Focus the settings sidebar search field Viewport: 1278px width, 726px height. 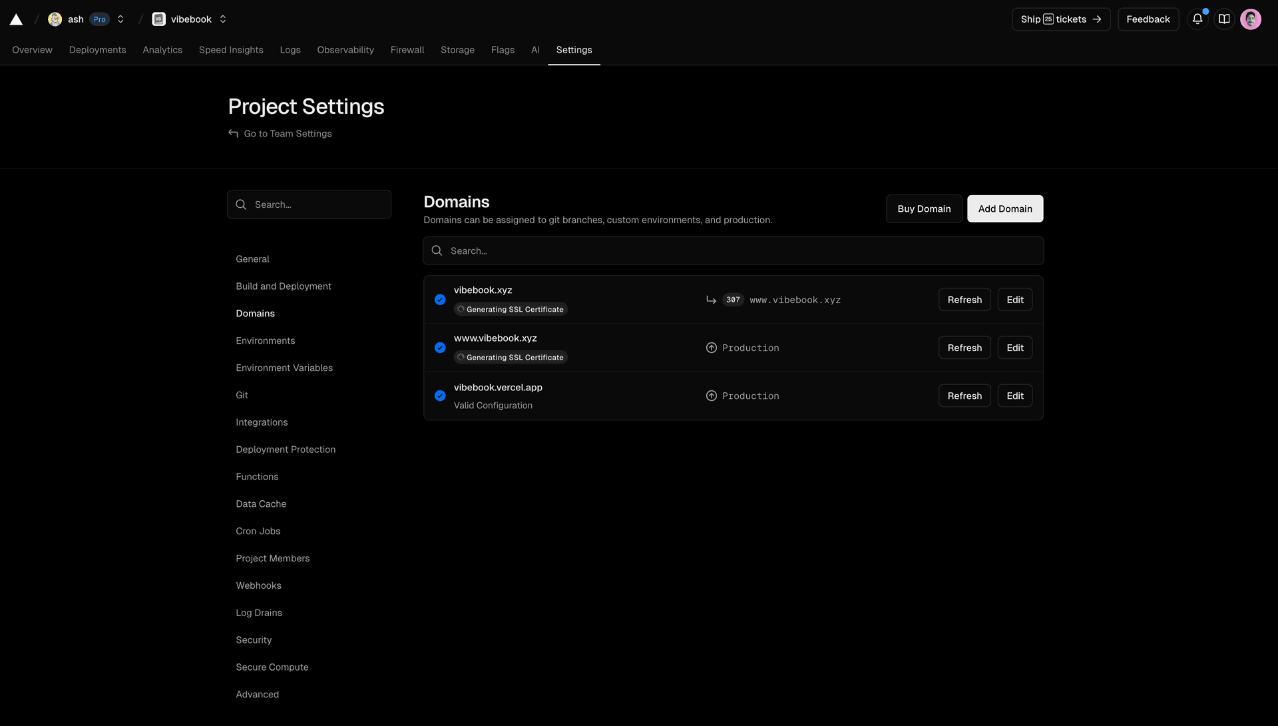[x=309, y=204]
